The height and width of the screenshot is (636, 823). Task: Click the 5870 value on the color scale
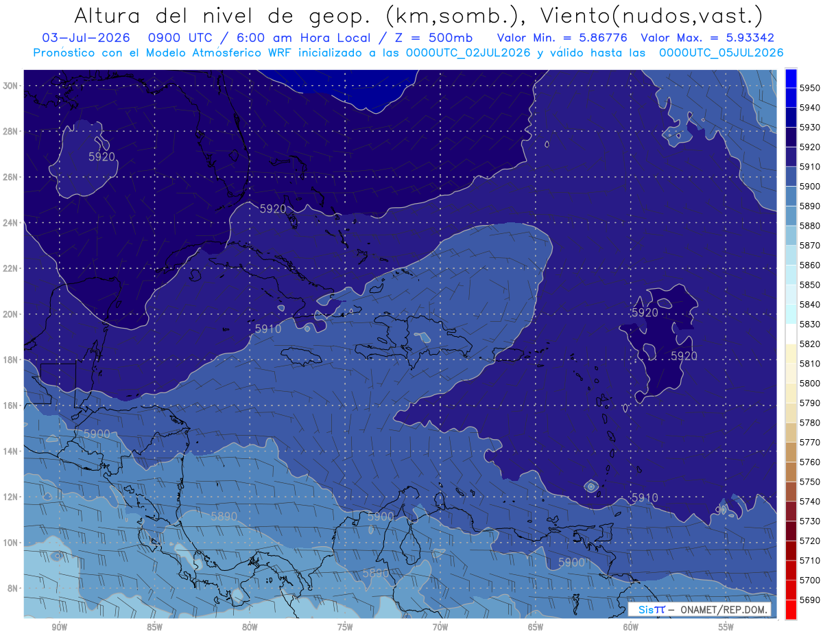(810, 246)
